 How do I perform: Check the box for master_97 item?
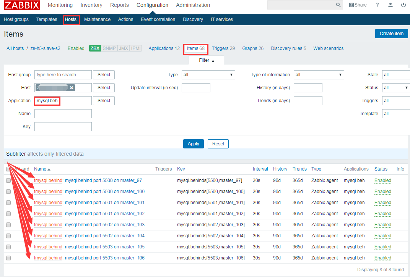[x=8, y=180]
